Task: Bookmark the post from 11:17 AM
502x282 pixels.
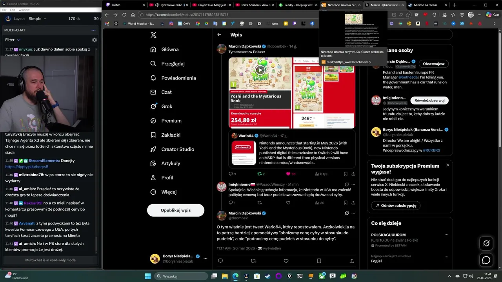Action: (x=319, y=261)
